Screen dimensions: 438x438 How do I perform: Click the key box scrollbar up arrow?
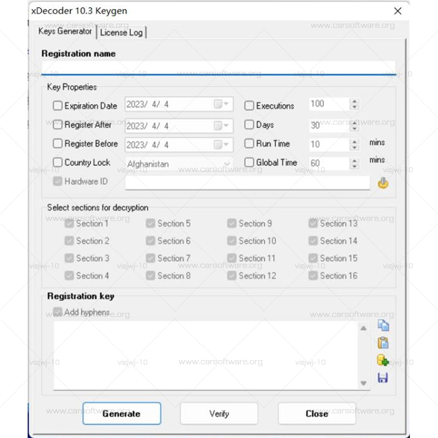[364, 328]
